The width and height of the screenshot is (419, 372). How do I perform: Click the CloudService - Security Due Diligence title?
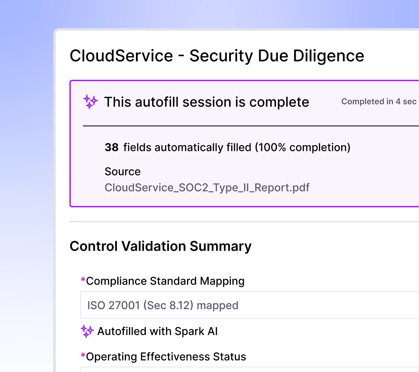(217, 56)
